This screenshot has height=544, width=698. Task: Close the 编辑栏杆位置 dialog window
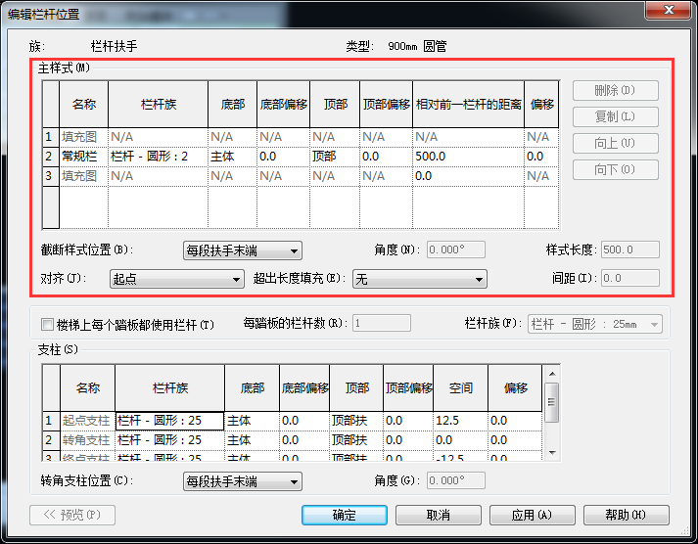pyautogui.click(x=671, y=13)
